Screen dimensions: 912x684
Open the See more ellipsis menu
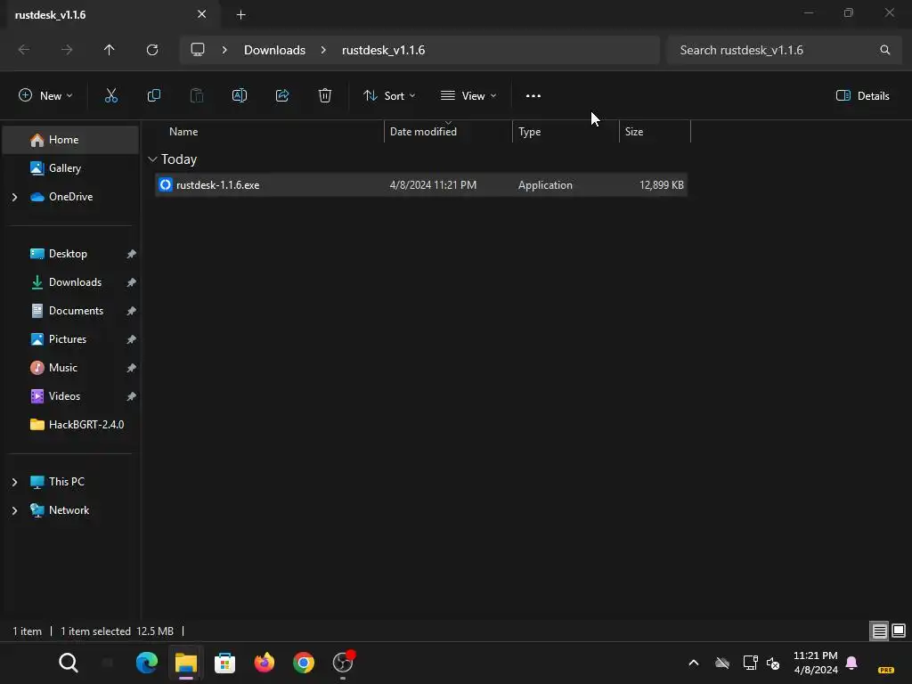coord(533,96)
